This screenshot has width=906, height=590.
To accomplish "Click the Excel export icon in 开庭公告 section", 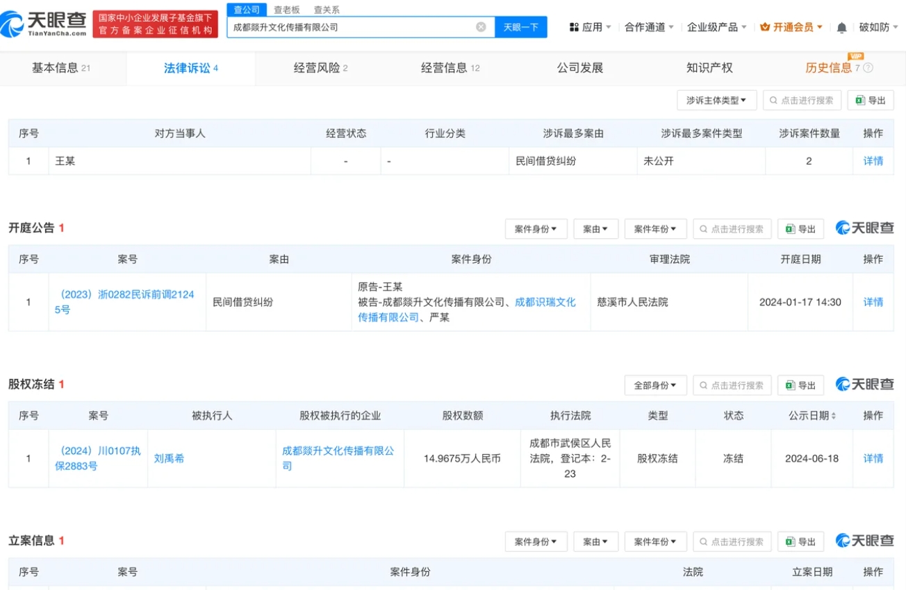I will (790, 229).
